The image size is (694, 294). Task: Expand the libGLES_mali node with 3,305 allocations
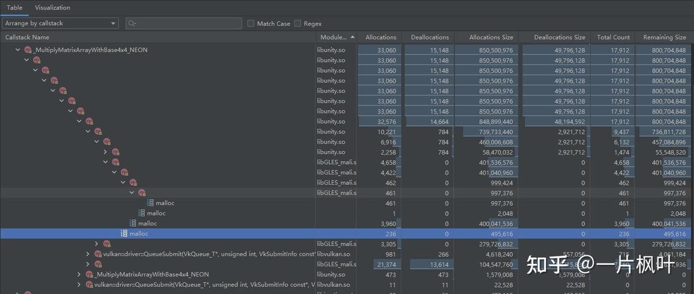pos(97,243)
